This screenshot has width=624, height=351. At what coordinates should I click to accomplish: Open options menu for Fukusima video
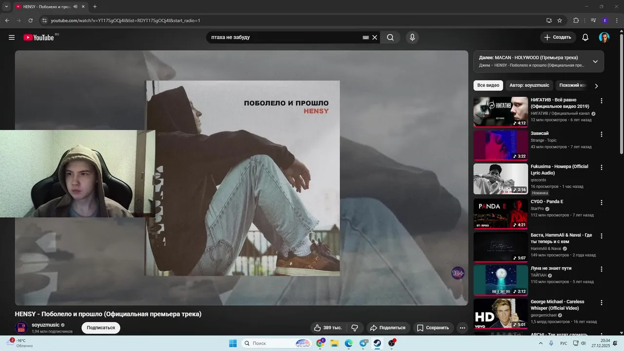coord(602,167)
